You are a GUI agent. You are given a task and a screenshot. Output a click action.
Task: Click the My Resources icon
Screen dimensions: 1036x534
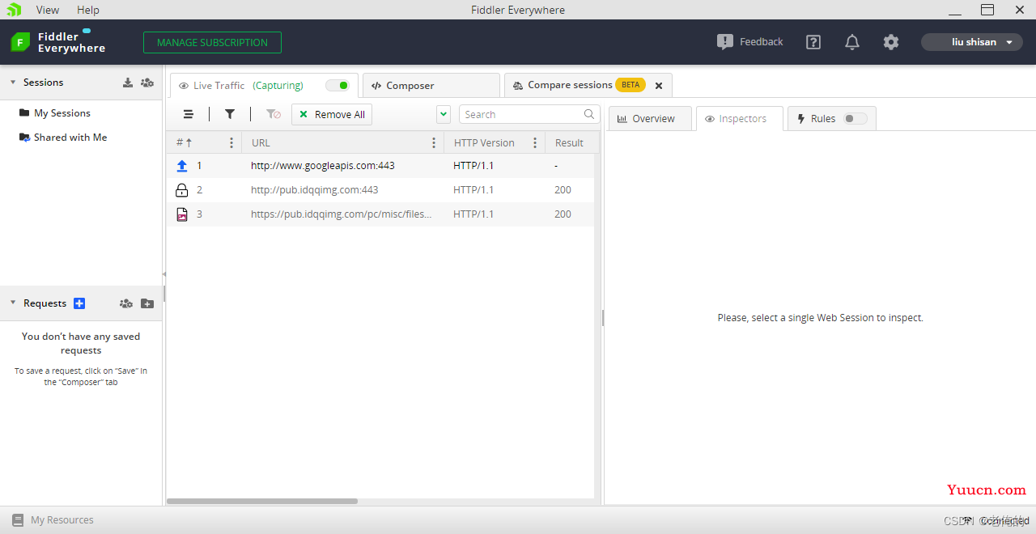18,520
